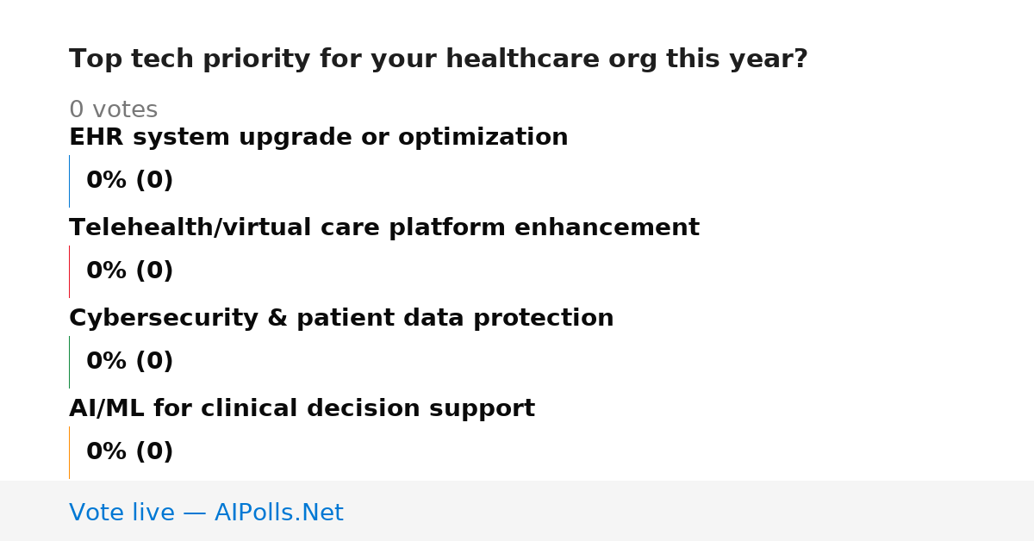The height and width of the screenshot is (541, 1034).
Task: Choose Telehealth/virtual care platform enhancement option
Action: point(384,228)
